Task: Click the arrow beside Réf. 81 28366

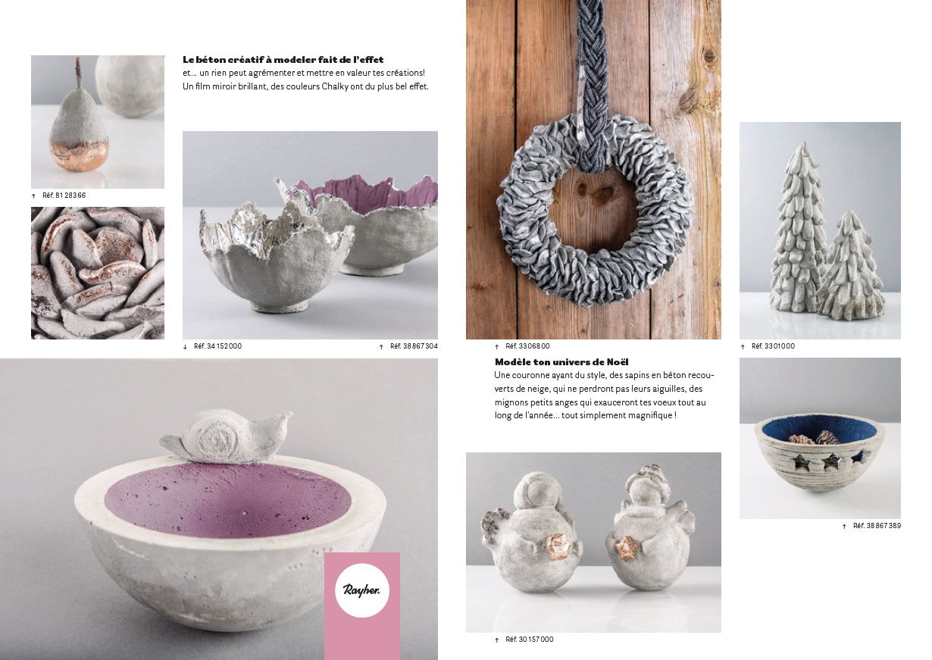Action: (33, 195)
